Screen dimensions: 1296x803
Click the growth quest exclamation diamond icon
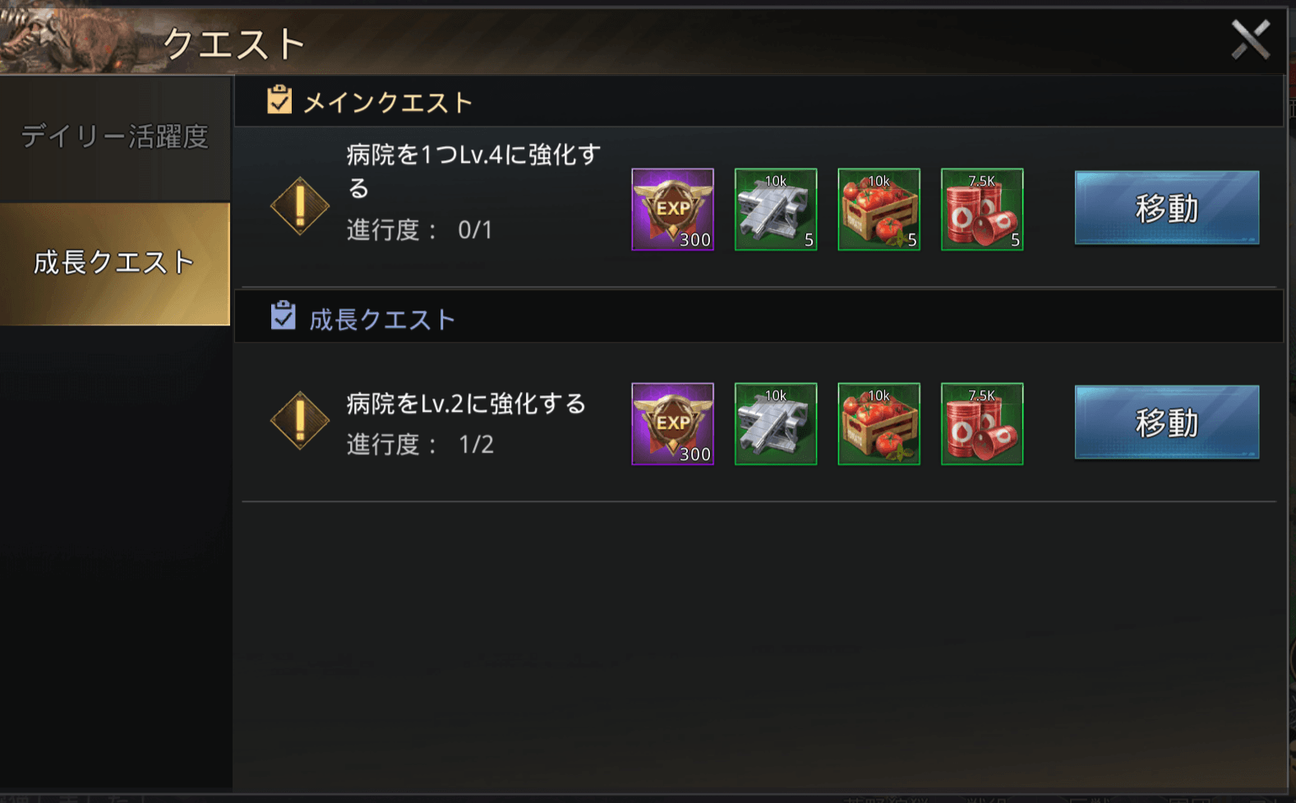[300, 421]
